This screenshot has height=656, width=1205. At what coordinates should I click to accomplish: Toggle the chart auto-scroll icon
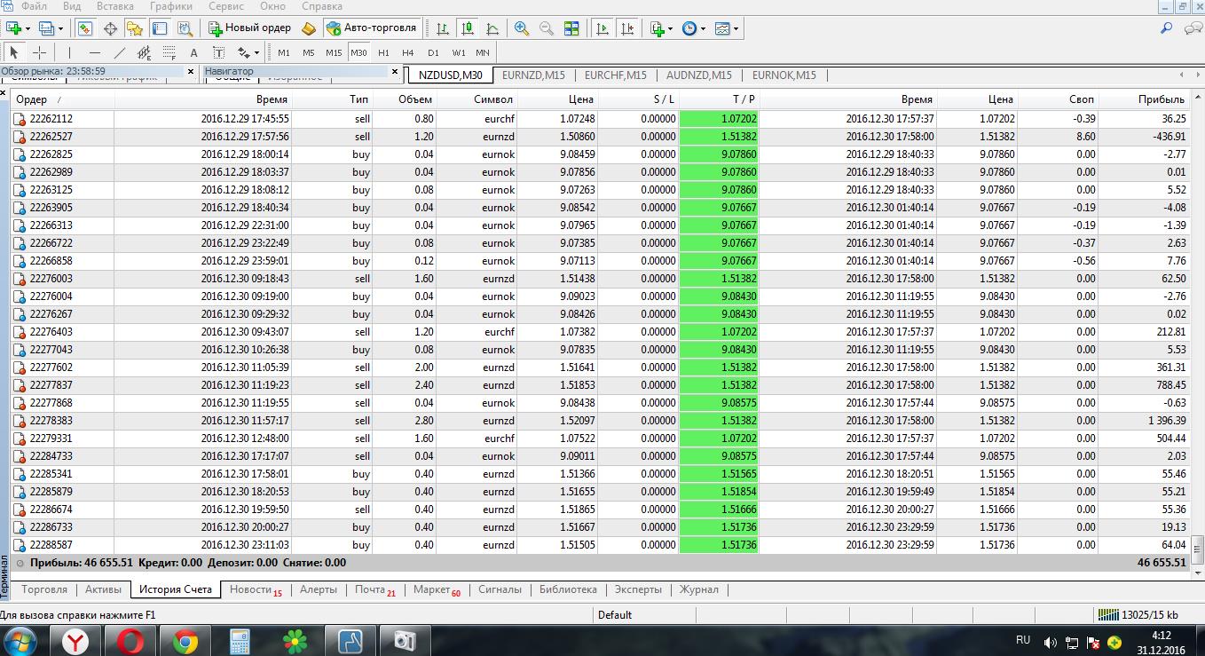tap(602, 28)
